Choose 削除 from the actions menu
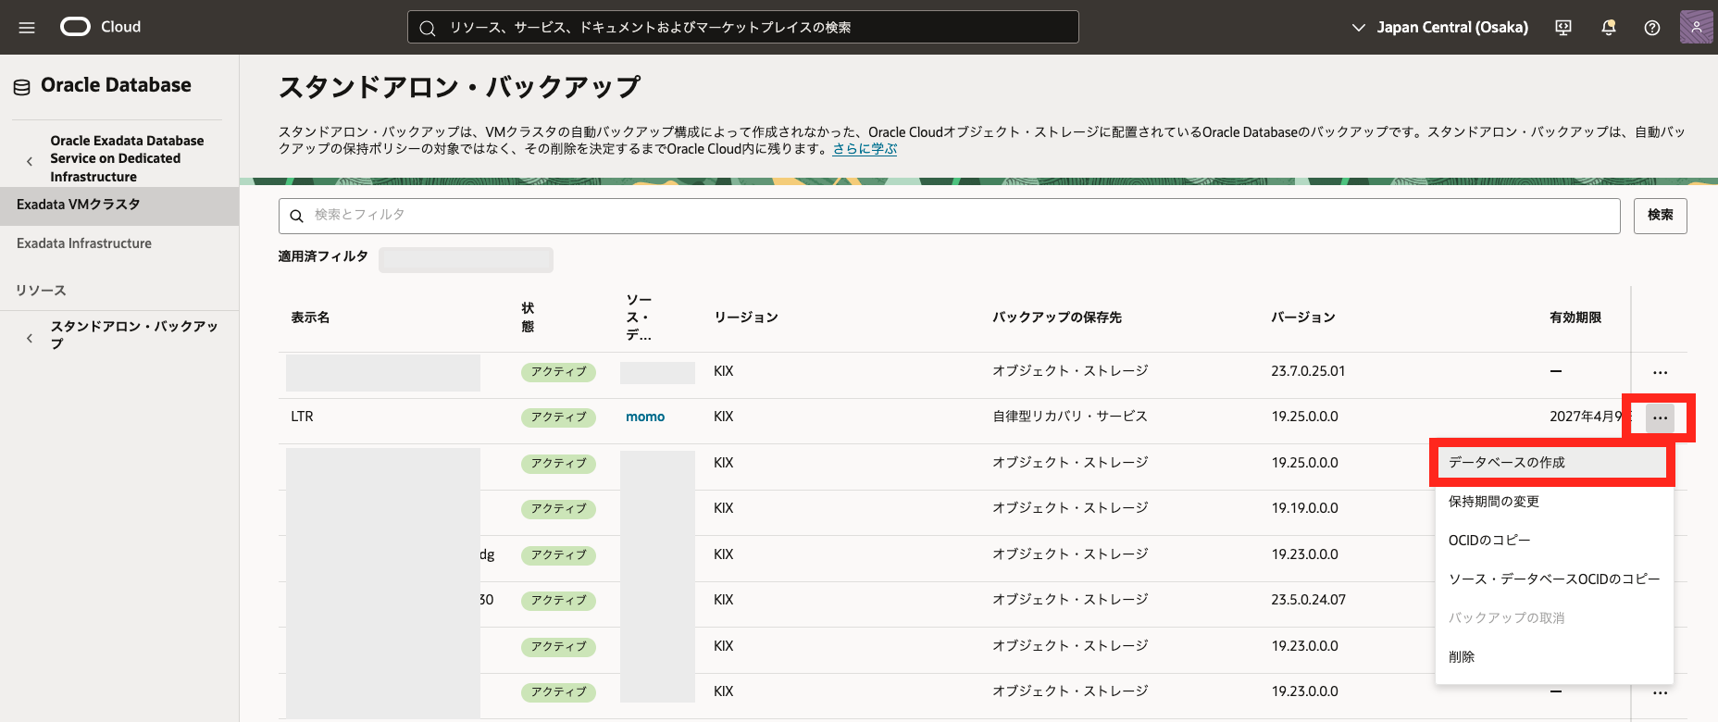Screen dimensions: 1718x722 point(1462,657)
